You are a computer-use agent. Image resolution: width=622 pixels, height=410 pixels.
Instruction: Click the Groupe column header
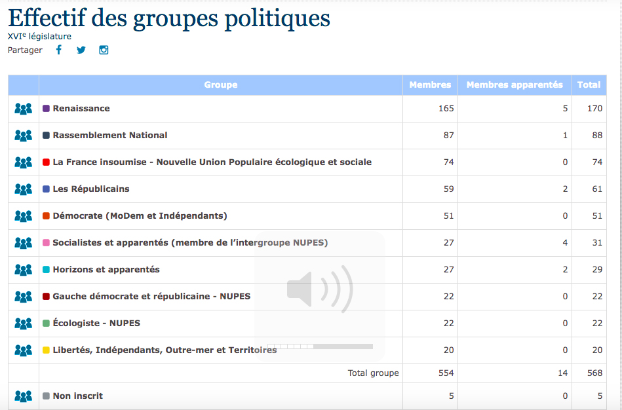tap(221, 85)
